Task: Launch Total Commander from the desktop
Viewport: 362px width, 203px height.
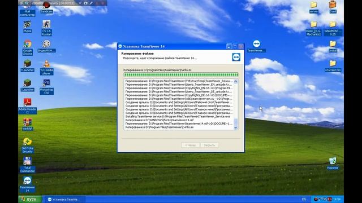Action: coord(27,165)
